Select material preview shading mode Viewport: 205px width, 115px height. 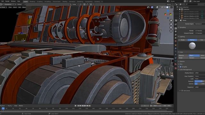(x=169, y=7)
